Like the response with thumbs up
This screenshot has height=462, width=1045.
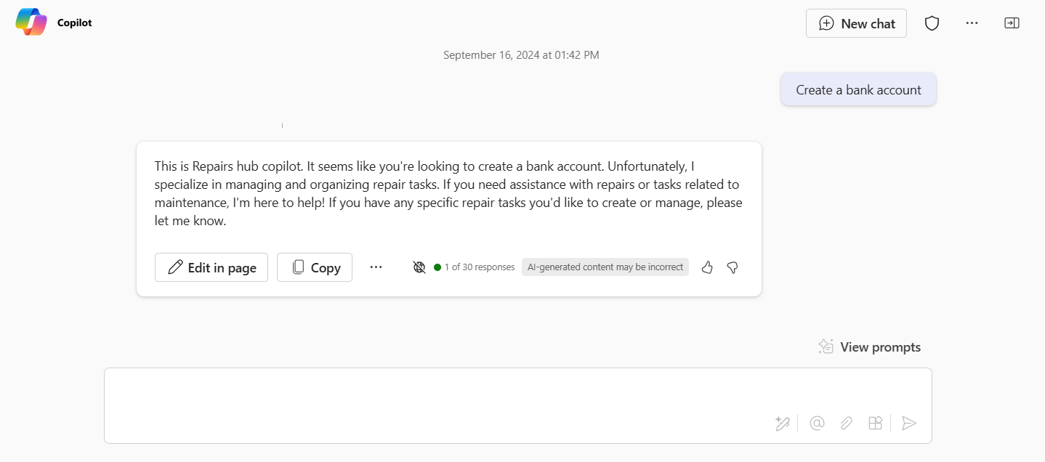(x=707, y=267)
